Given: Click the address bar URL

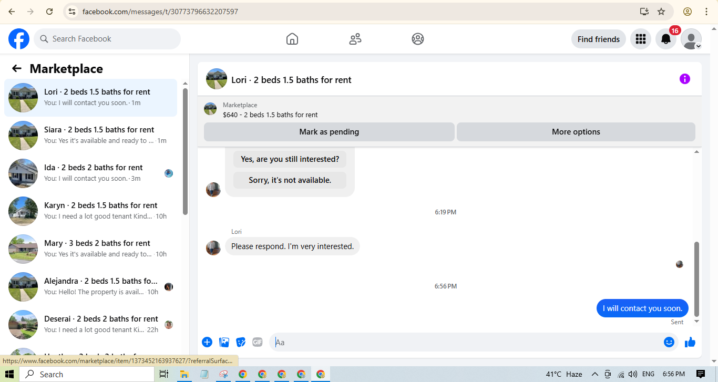Looking at the screenshot, I should [x=160, y=12].
